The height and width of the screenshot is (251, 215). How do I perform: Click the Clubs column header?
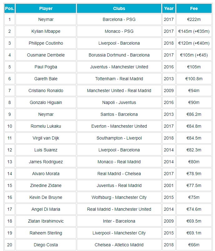(x=119, y=8)
